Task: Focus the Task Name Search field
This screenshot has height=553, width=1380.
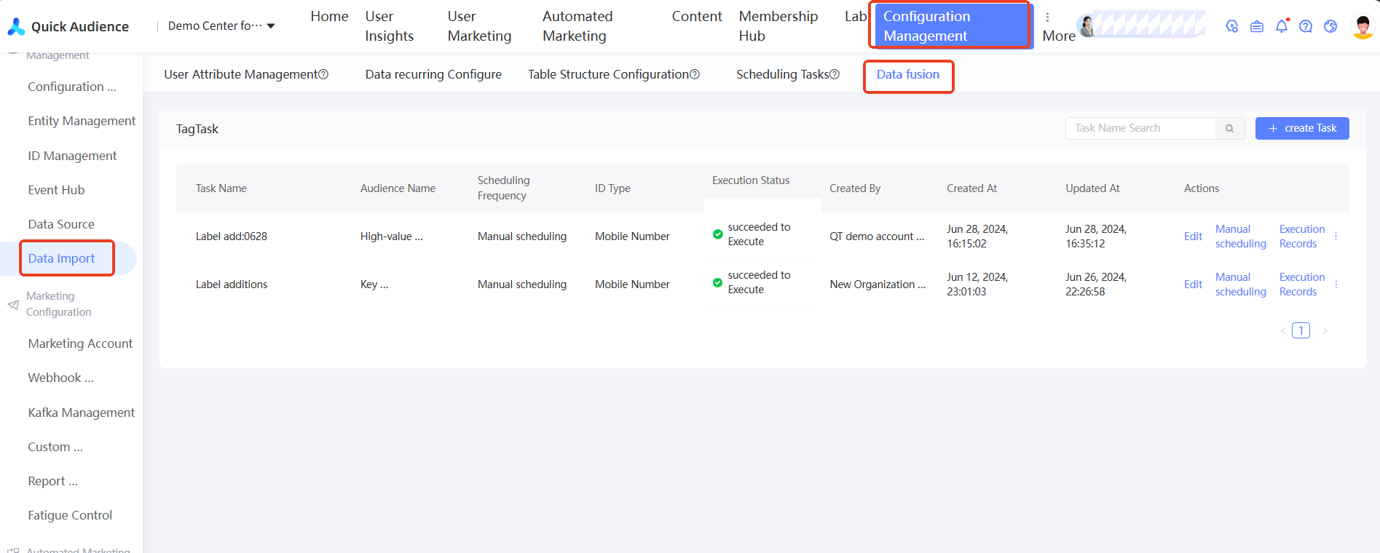Action: (x=1140, y=128)
